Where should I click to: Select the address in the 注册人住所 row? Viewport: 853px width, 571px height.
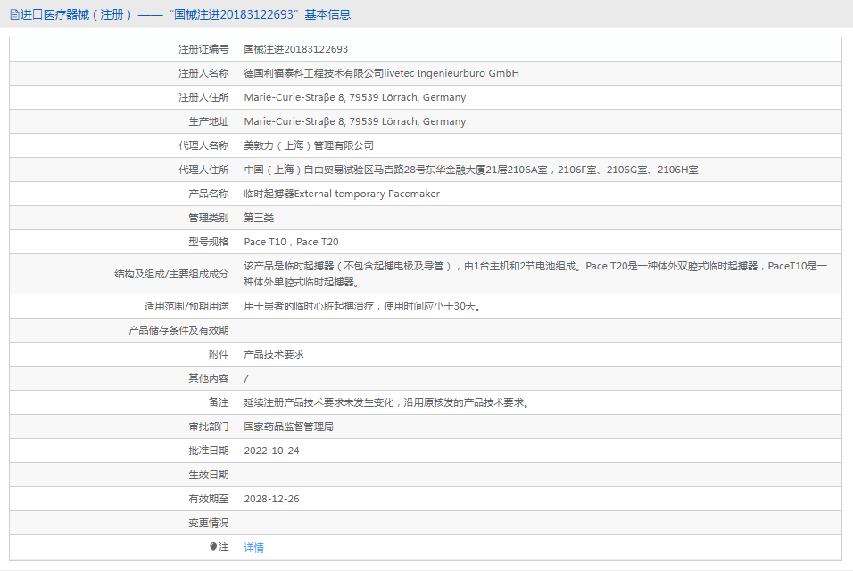(355, 97)
